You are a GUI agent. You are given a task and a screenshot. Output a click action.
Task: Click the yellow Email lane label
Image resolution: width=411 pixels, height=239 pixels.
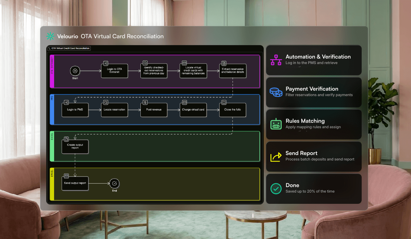coord(52,184)
